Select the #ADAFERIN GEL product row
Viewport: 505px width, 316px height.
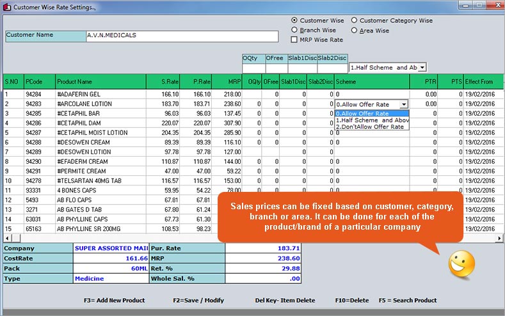pyautogui.click(x=253, y=94)
